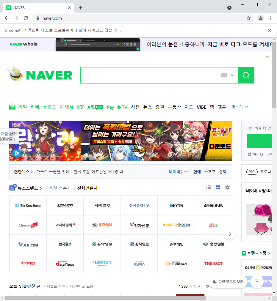Go to 증권 link
This screenshot has height=301, width=277.
click(x=160, y=107)
